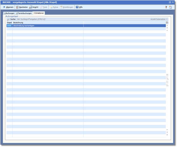Screen dimensions: 177x147
Task: Click the search magnifier icon beside Suche
Action: click(8, 19)
